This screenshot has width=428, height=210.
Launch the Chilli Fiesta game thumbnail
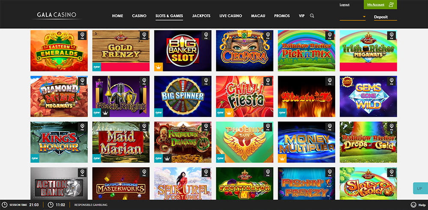coord(244,96)
